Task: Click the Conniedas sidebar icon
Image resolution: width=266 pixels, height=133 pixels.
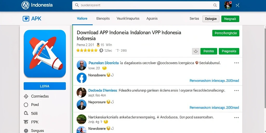Action: click(26, 96)
